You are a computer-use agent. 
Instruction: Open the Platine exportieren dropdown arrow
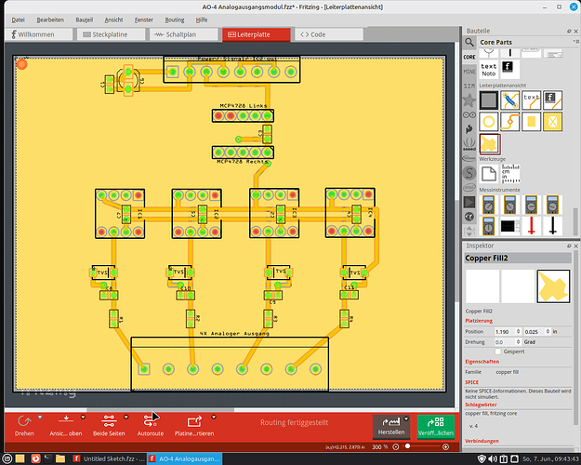click(214, 418)
